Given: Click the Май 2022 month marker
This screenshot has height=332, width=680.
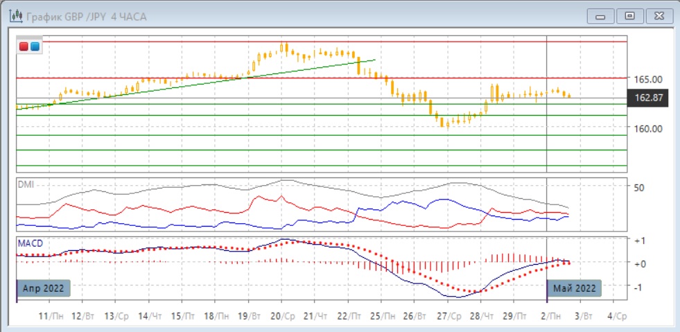Looking at the screenshot, I should coord(574,288).
